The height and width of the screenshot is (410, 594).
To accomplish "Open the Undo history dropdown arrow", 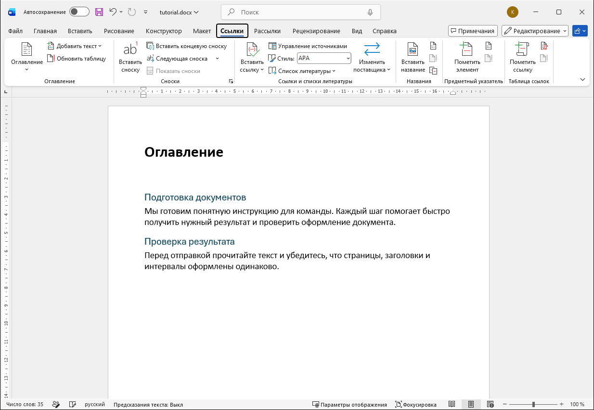I will tap(121, 12).
